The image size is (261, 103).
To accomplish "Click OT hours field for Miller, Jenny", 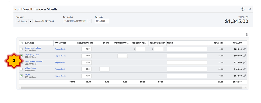I will (105, 69).
